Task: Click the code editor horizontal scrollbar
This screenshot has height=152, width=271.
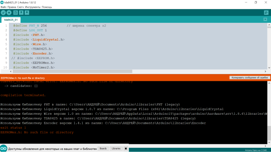Action: pos(71,71)
